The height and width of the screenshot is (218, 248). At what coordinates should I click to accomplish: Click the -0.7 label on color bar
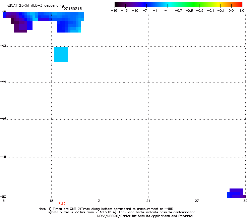click(x=178, y=11)
